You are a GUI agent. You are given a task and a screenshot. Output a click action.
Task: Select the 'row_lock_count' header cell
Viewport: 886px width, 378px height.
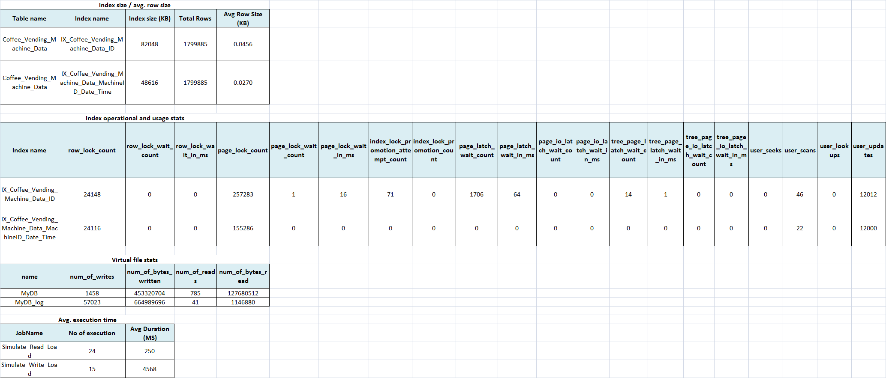tap(92, 150)
